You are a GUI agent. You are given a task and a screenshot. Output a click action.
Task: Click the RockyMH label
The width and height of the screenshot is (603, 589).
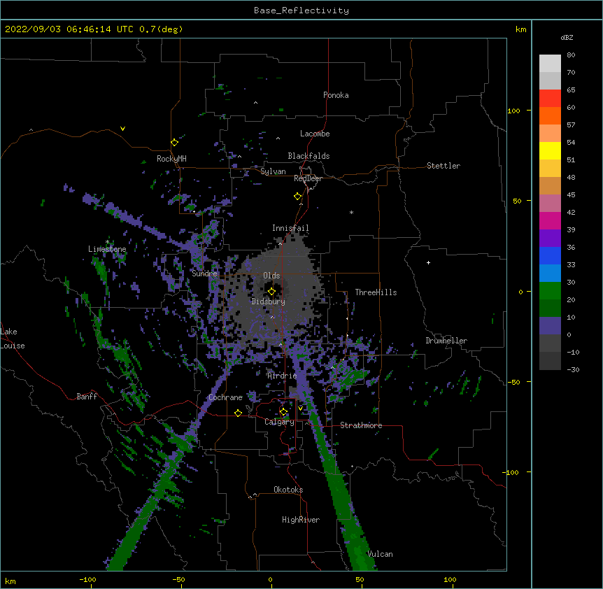pos(171,158)
